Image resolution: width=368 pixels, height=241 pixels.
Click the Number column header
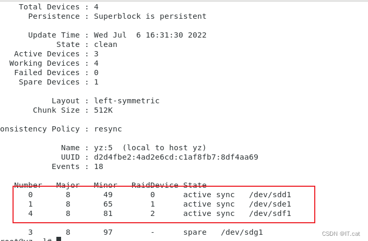[x=28, y=185]
